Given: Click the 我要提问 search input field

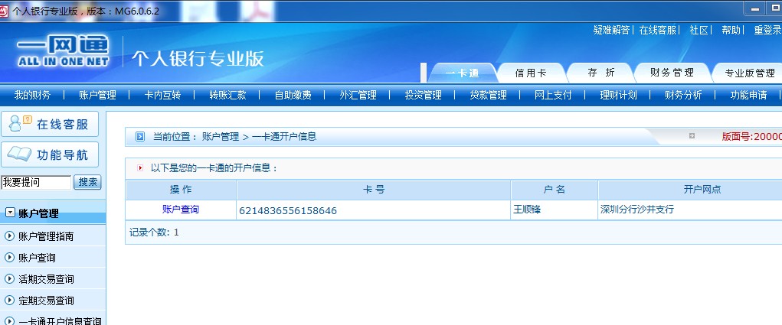Looking at the screenshot, I should click(x=36, y=182).
